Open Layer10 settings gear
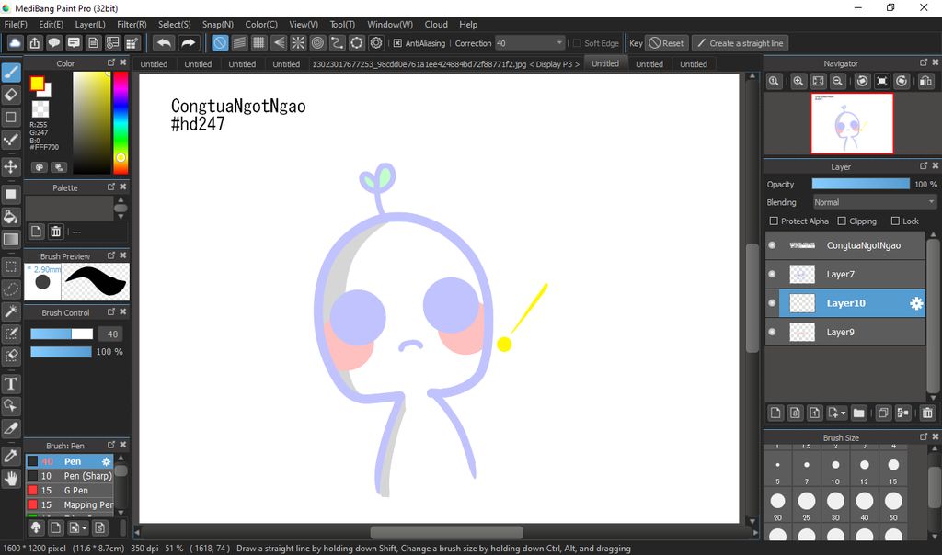This screenshot has height=555, width=942. 916,303
